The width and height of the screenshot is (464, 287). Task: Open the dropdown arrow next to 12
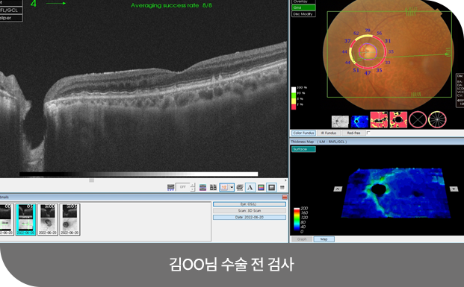[x=232, y=187]
